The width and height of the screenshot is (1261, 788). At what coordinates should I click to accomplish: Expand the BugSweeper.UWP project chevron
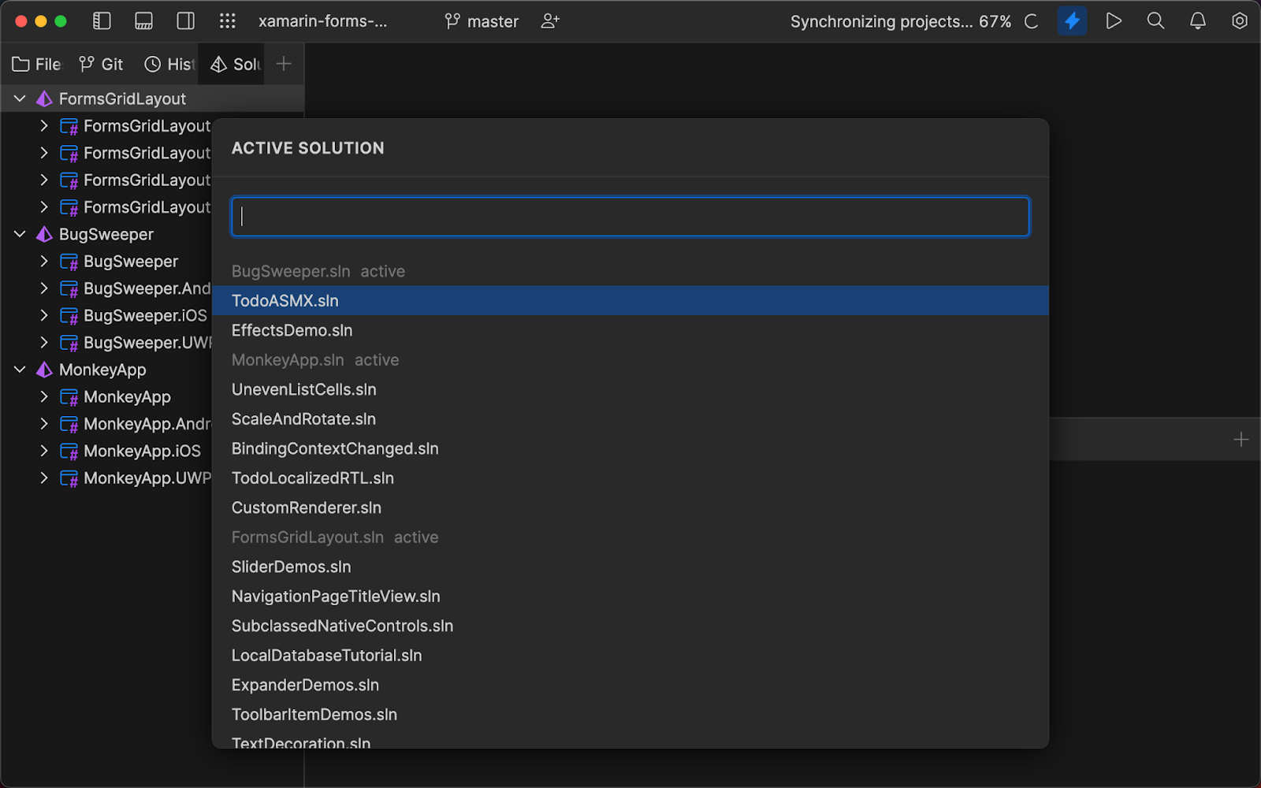point(44,343)
